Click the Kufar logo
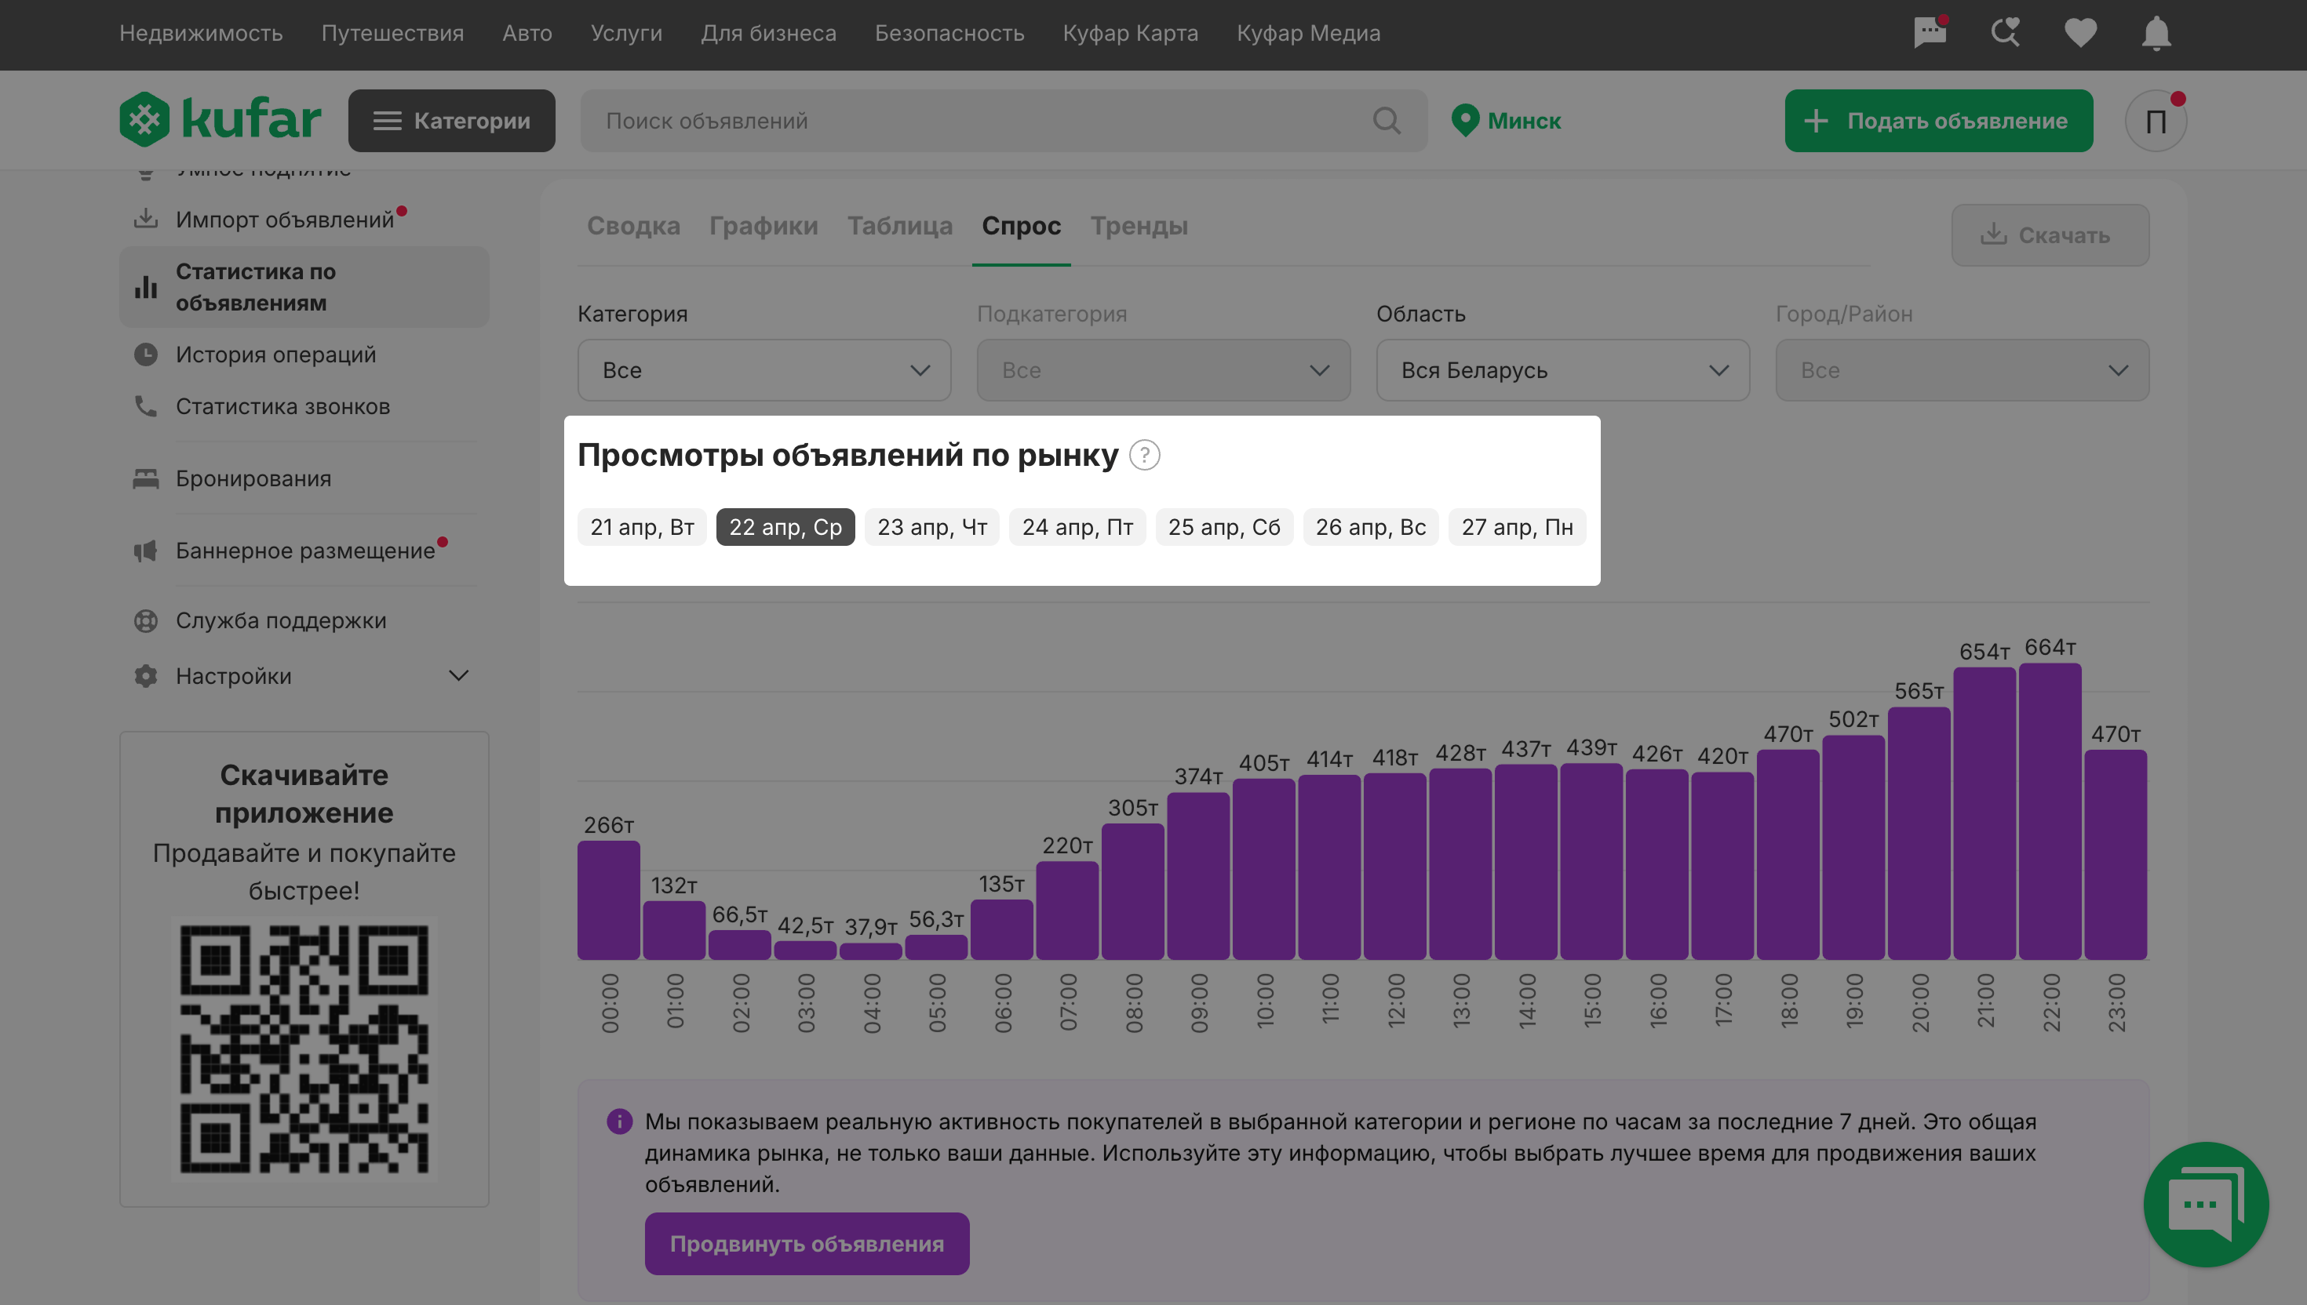Viewport: 2307px width, 1305px height. pos(220,119)
